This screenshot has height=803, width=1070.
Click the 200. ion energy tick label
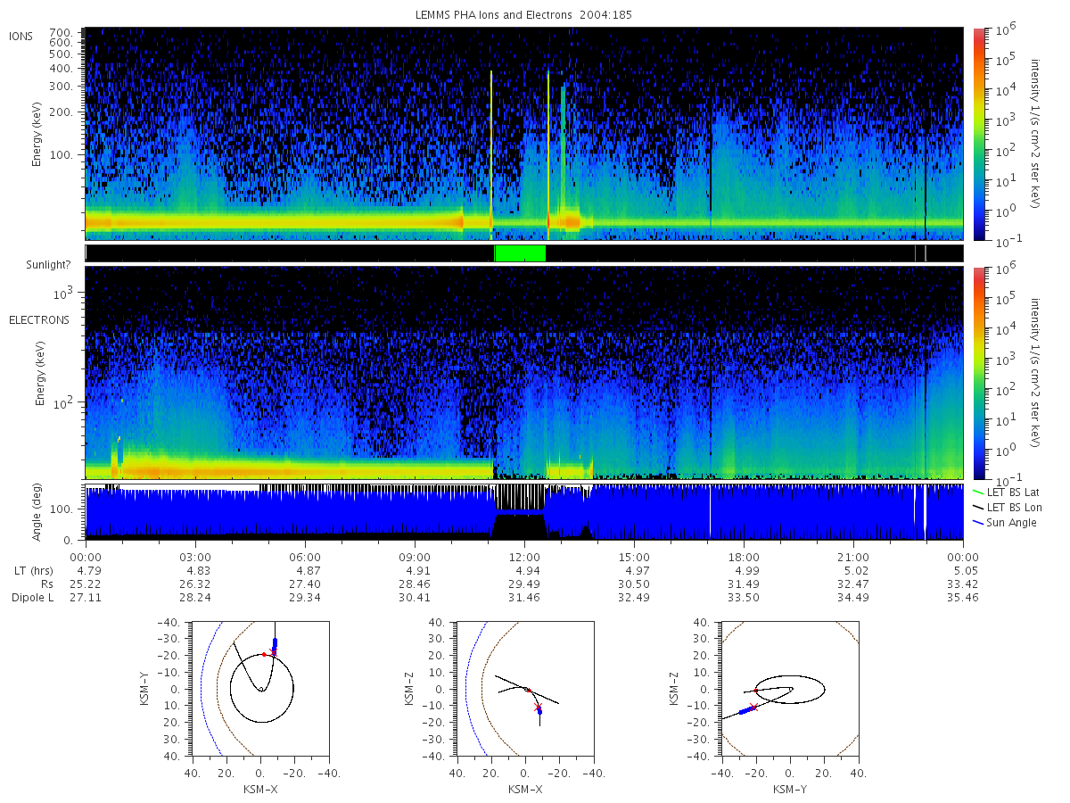pos(62,112)
